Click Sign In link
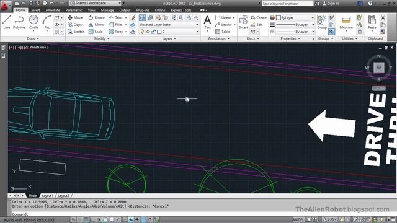Viewport: 397px width, 223px height. click(x=333, y=3)
